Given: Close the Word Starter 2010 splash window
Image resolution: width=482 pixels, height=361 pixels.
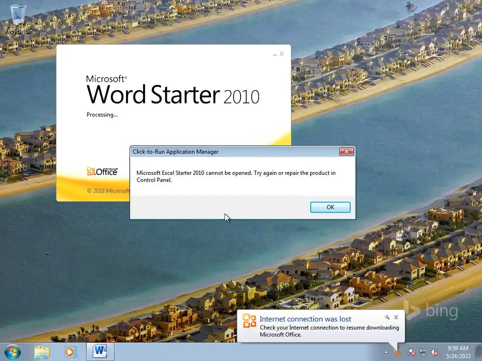Looking at the screenshot, I should pos(281,54).
